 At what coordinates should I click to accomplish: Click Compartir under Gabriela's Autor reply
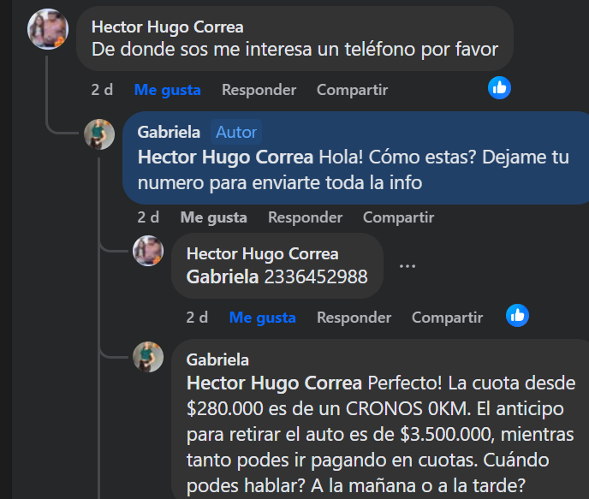(x=398, y=217)
